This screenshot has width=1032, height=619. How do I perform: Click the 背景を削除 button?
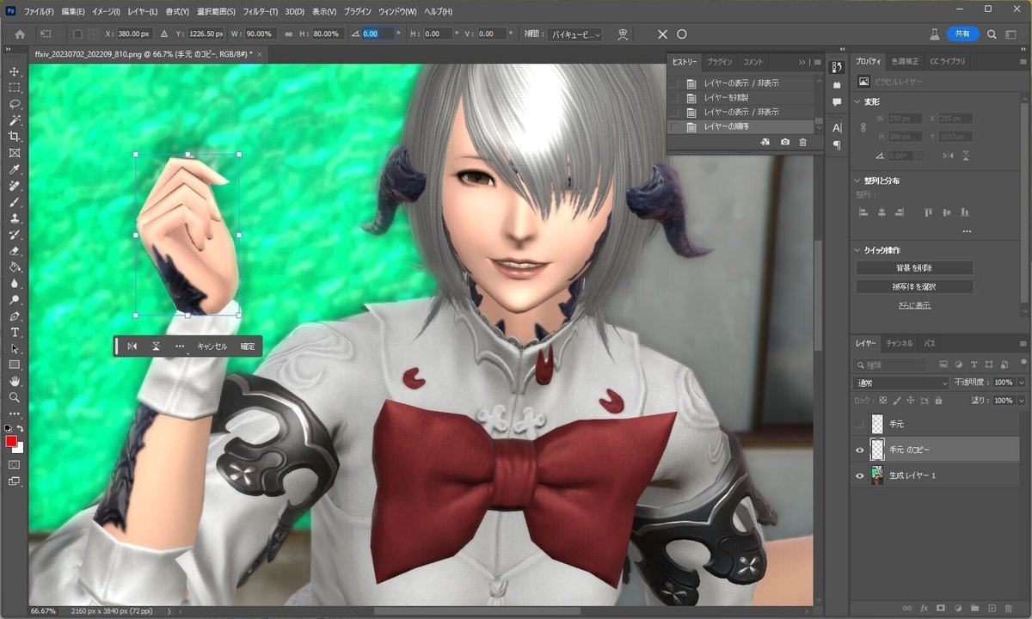tap(914, 268)
